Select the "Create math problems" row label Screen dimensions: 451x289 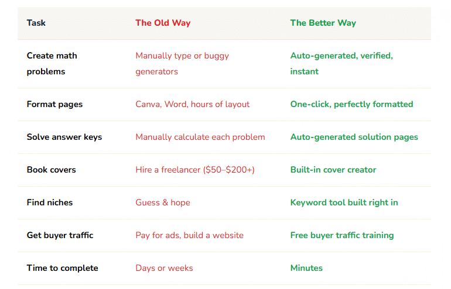(52, 63)
